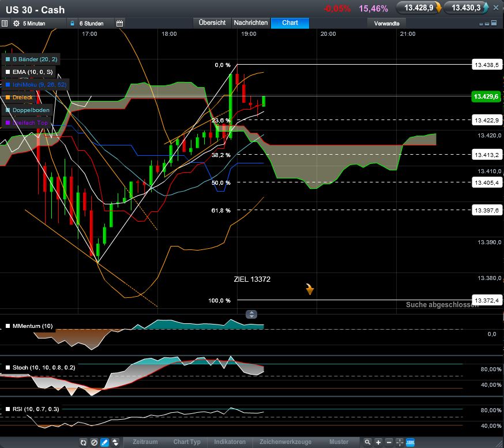Screen dimensions: 504x448
Task: Select the green current price label 13.429,6
Action: click(x=486, y=96)
